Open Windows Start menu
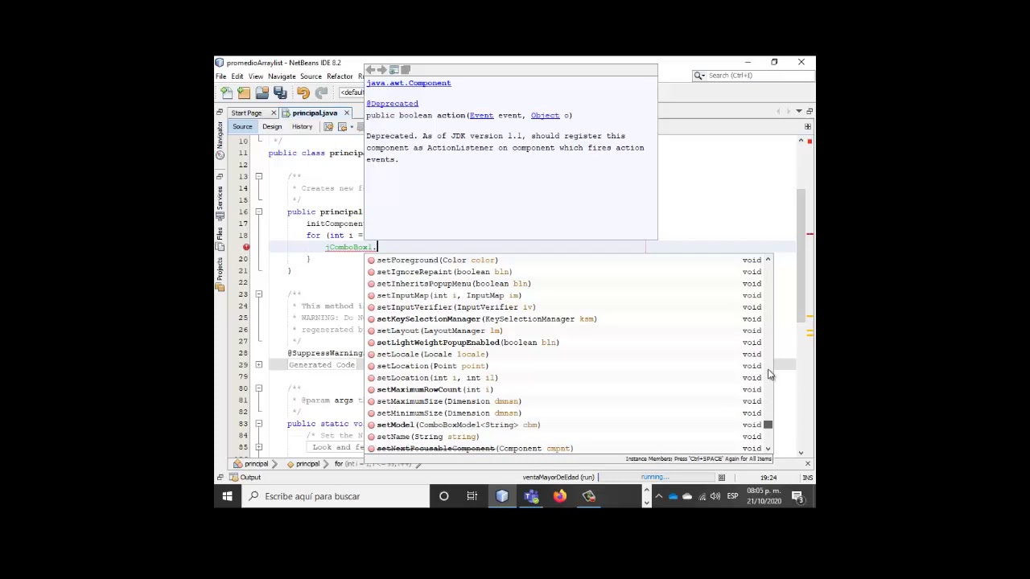Image resolution: width=1030 pixels, height=579 pixels. pos(227,496)
